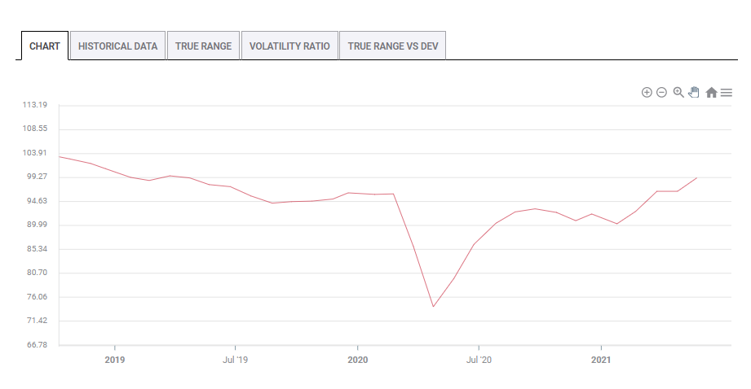Switch to the Historical Data tab

click(117, 46)
